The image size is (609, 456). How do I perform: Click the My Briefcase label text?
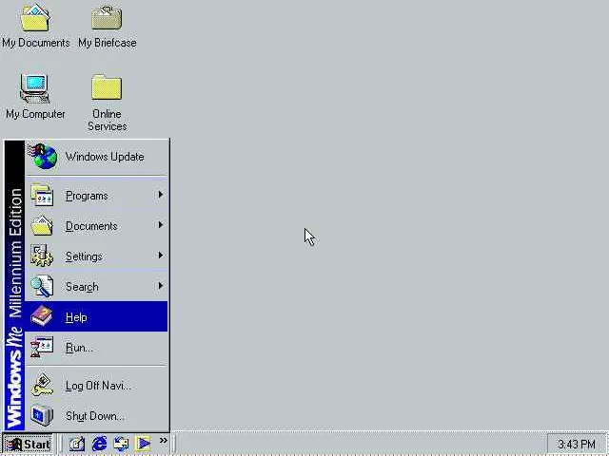pyautogui.click(x=108, y=43)
